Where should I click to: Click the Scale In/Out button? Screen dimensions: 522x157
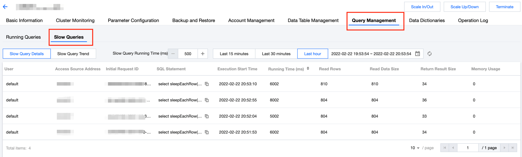click(x=422, y=7)
